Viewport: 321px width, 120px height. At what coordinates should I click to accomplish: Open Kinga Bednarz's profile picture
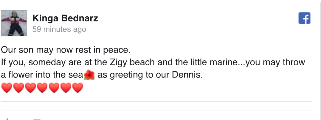click(14, 23)
